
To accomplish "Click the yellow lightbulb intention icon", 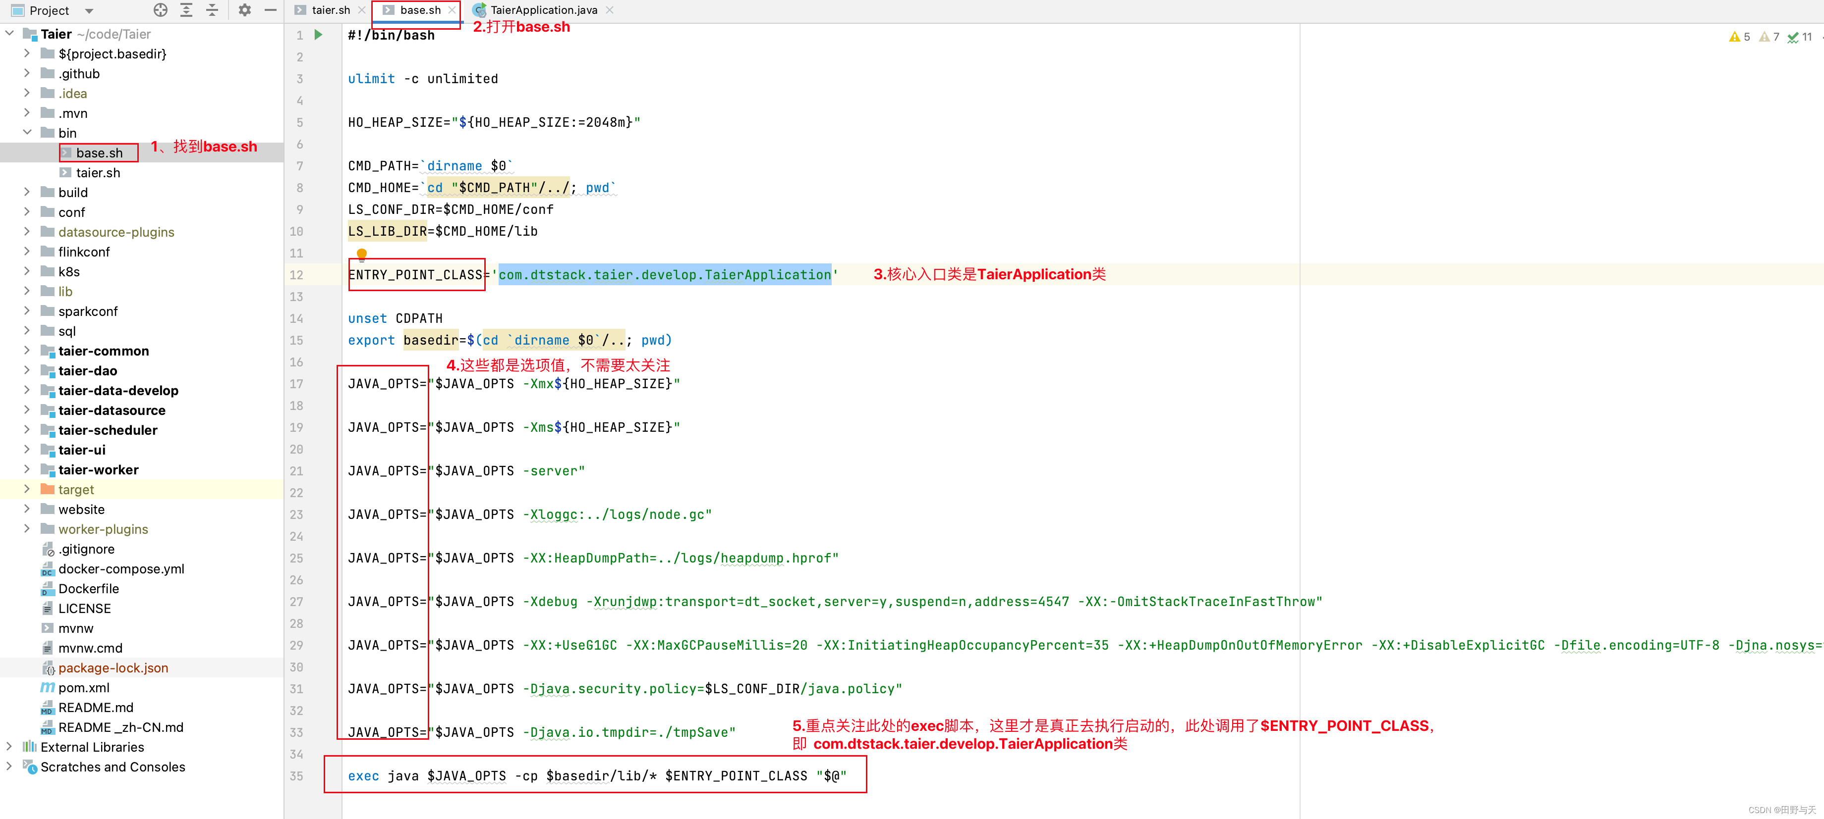I will click(x=362, y=254).
